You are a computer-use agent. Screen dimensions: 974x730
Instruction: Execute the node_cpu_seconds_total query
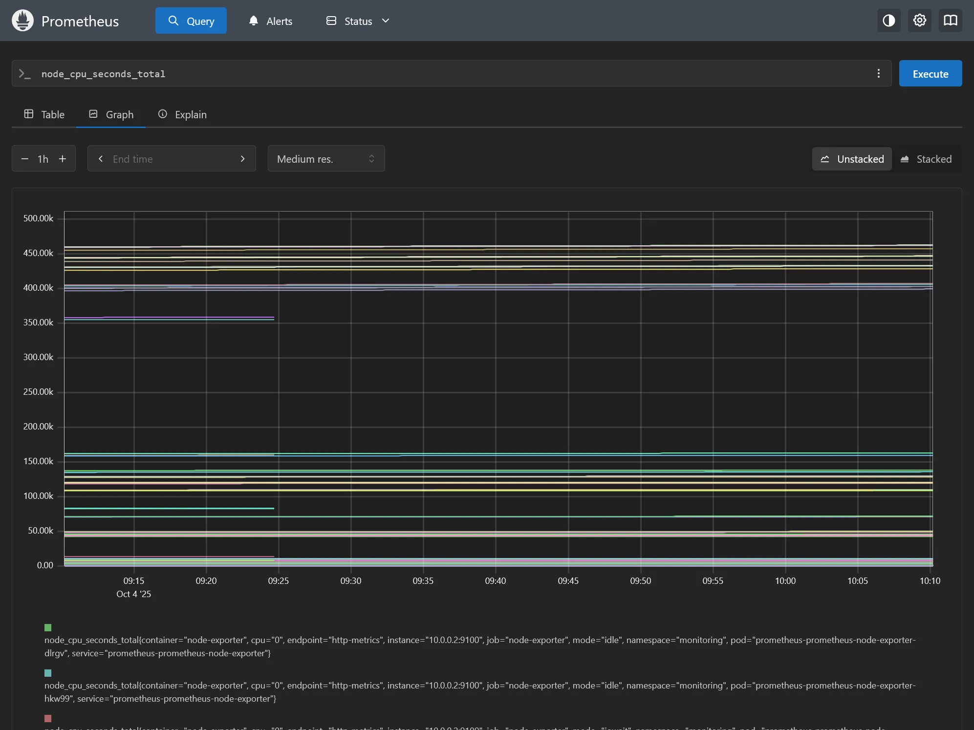point(930,73)
